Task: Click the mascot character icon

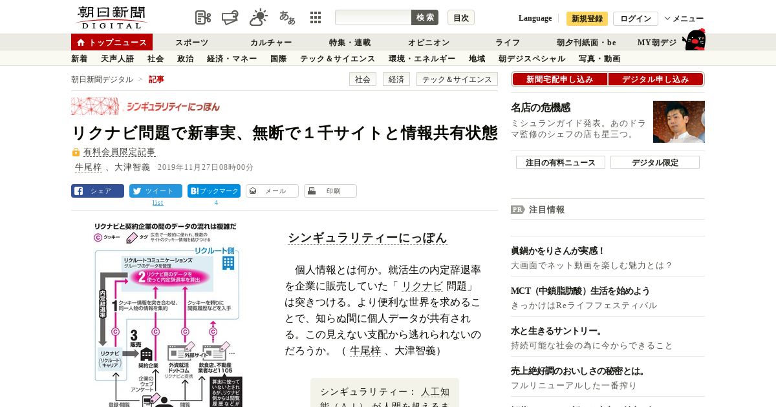Action: point(695,39)
